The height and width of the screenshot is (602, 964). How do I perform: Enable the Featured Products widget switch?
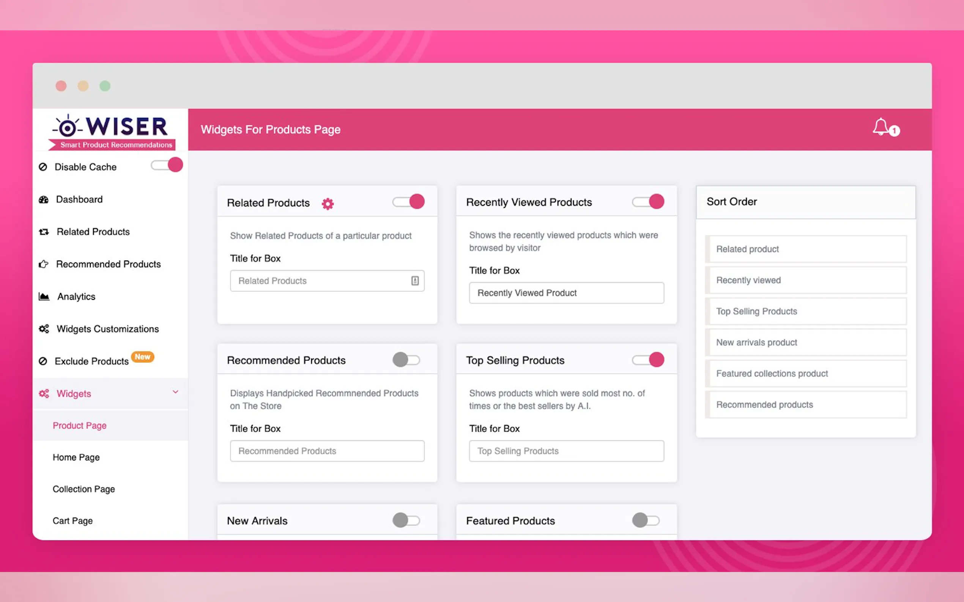[646, 520]
